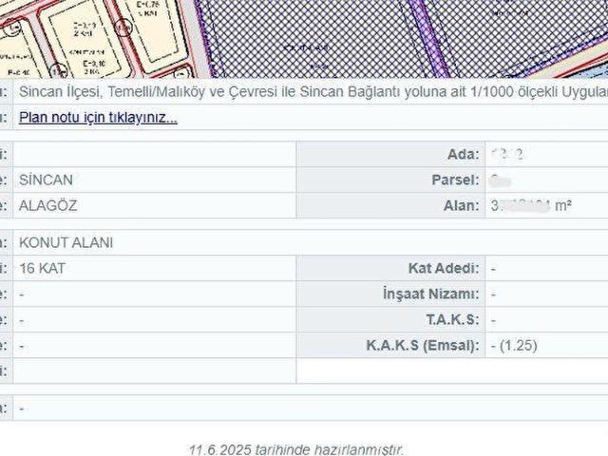Click the 'Kat Adedi:' label
The height and width of the screenshot is (456, 608).
(444, 268)
